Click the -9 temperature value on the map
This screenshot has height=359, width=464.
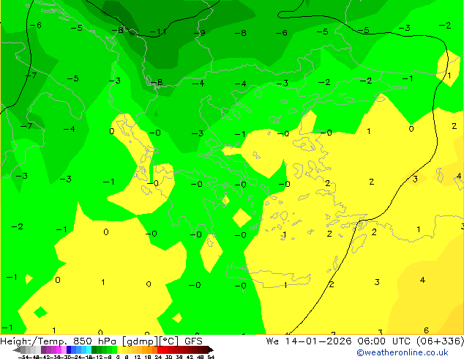click(200, 33)
